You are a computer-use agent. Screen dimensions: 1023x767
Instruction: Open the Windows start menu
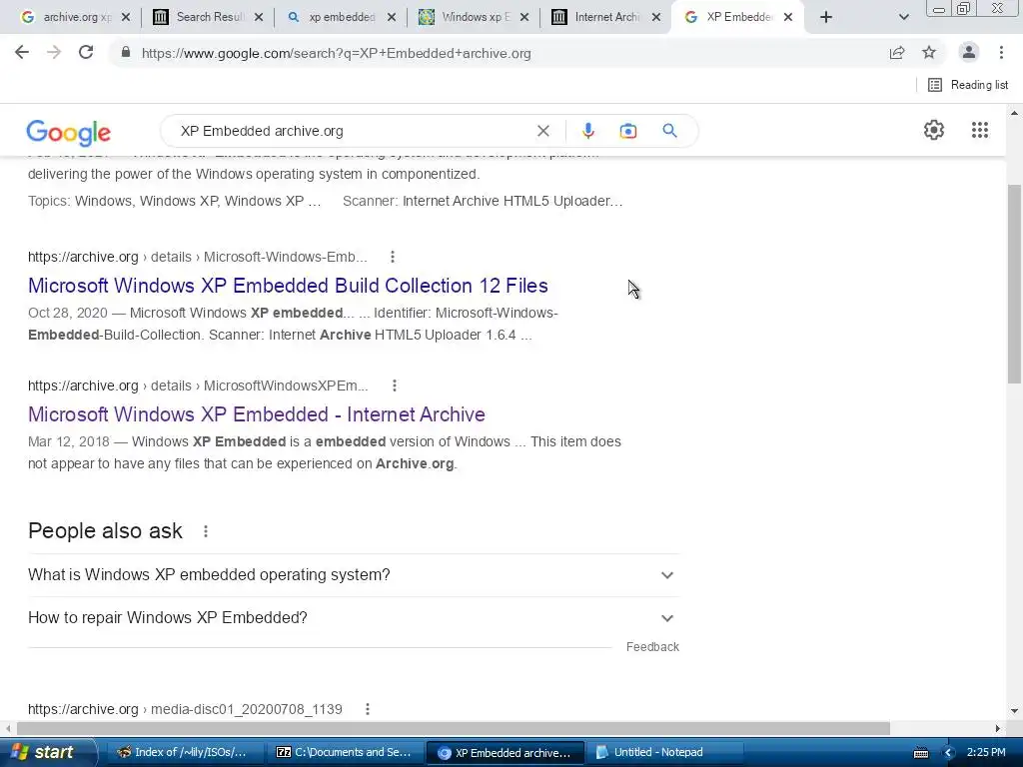47,752
